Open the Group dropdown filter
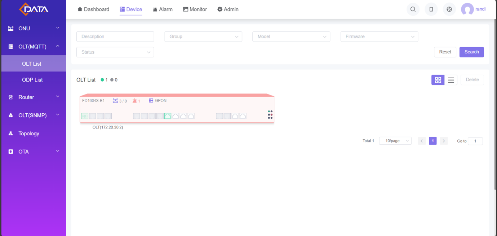This screenshot has height=236, width=497. [203, 36]
